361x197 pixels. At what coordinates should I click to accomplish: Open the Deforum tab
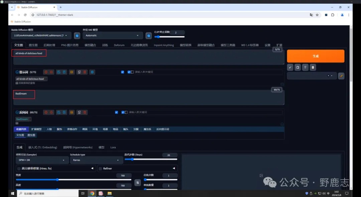(x=119, y=45)
